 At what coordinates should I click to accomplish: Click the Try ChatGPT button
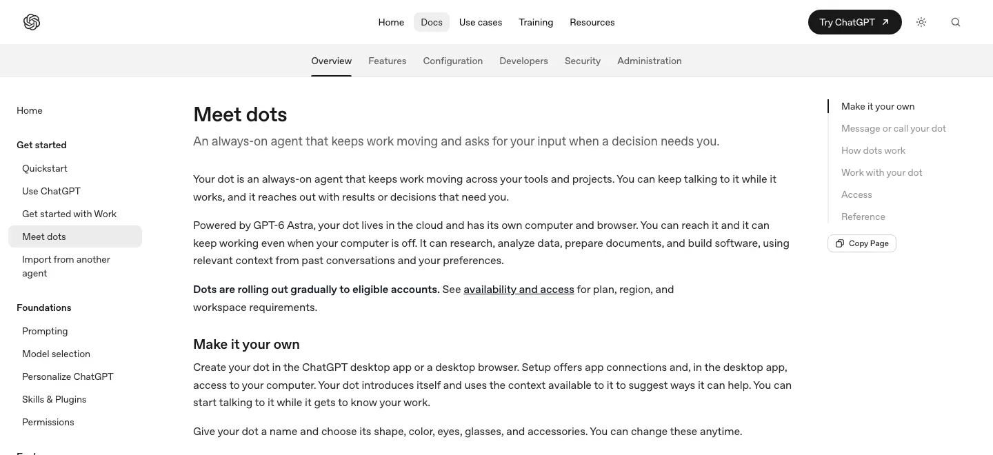[855, 22]
